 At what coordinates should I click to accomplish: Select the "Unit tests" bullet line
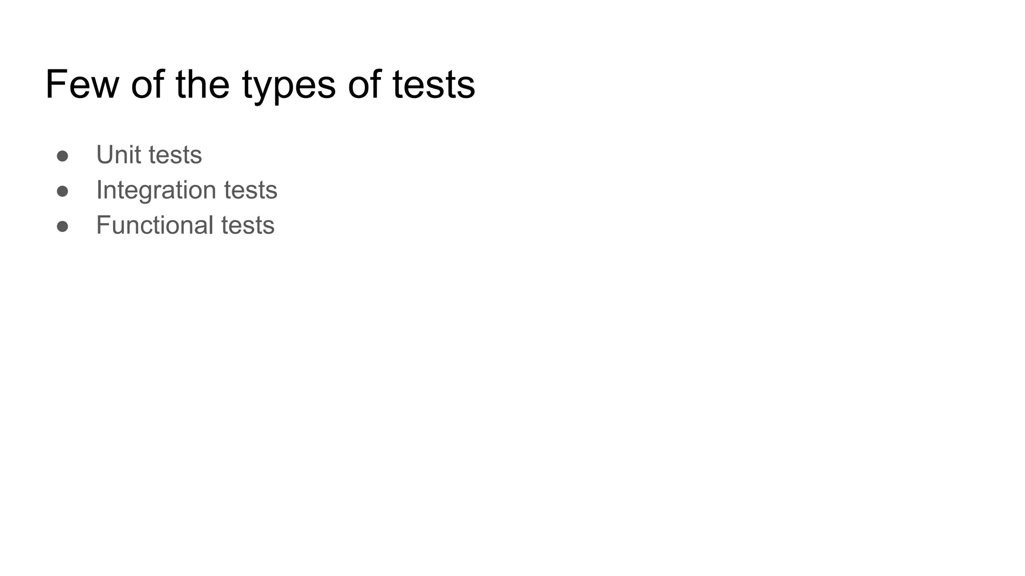(149, 154)
